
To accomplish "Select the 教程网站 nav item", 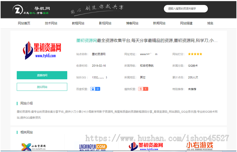I will [x=78, y=23].
